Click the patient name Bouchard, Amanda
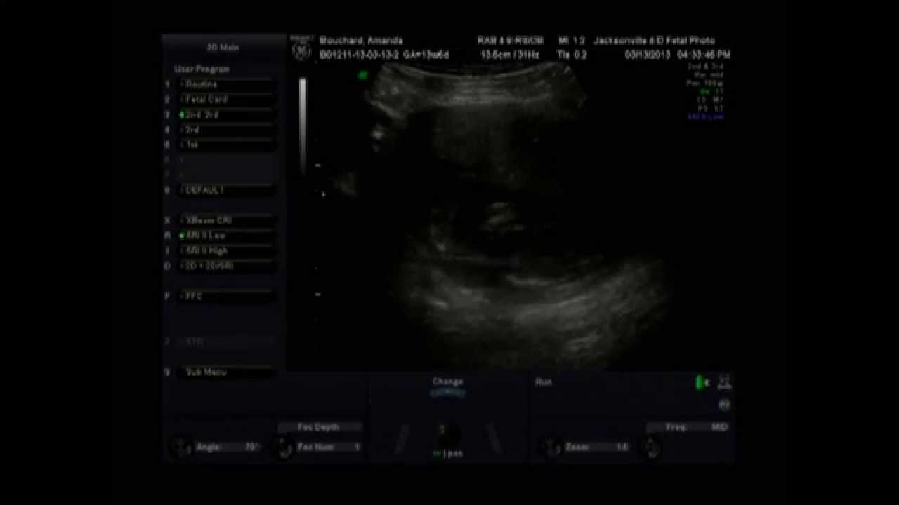 [x=361, y=41]
